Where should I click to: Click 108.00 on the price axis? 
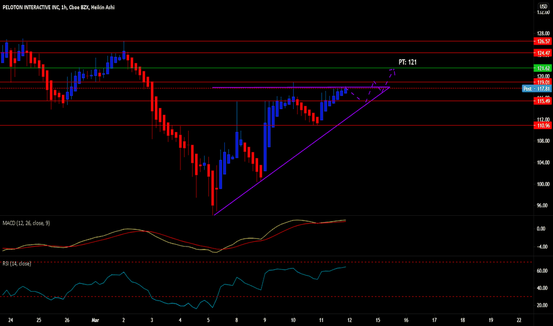click(x=543, y=141)
